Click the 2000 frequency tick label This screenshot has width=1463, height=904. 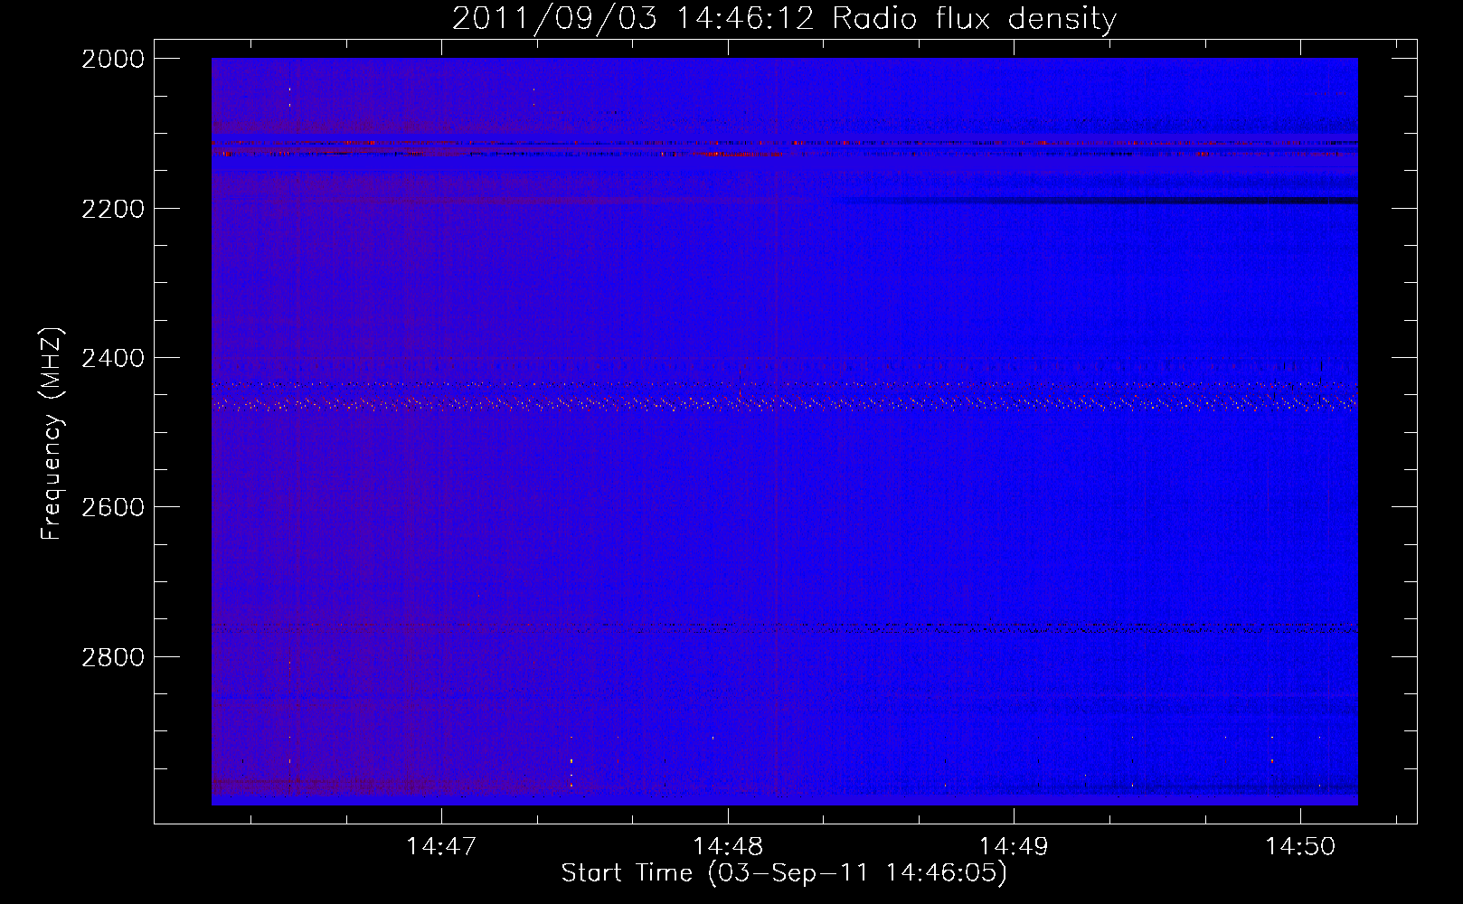pyautogui.click(x=113, y=59)
